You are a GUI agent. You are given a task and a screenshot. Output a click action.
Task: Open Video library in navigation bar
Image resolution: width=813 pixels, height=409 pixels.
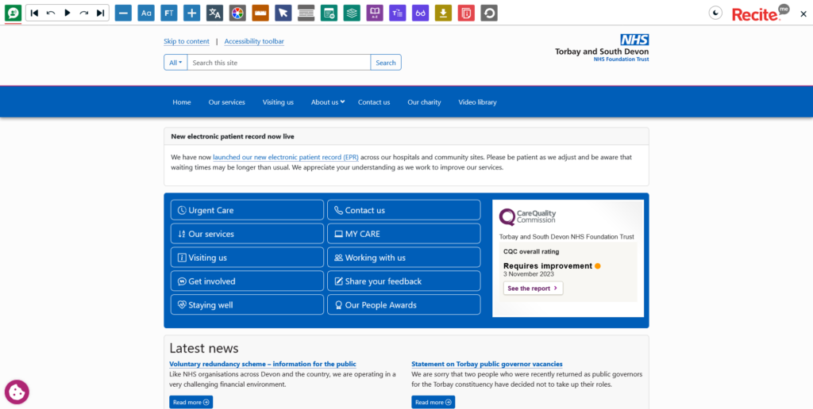(477, 102)
